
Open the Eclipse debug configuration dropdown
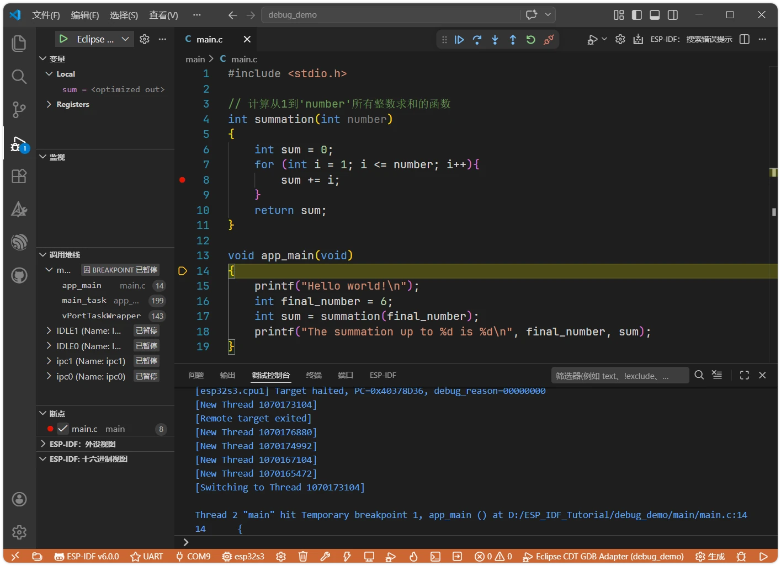(x=125, y=39)
